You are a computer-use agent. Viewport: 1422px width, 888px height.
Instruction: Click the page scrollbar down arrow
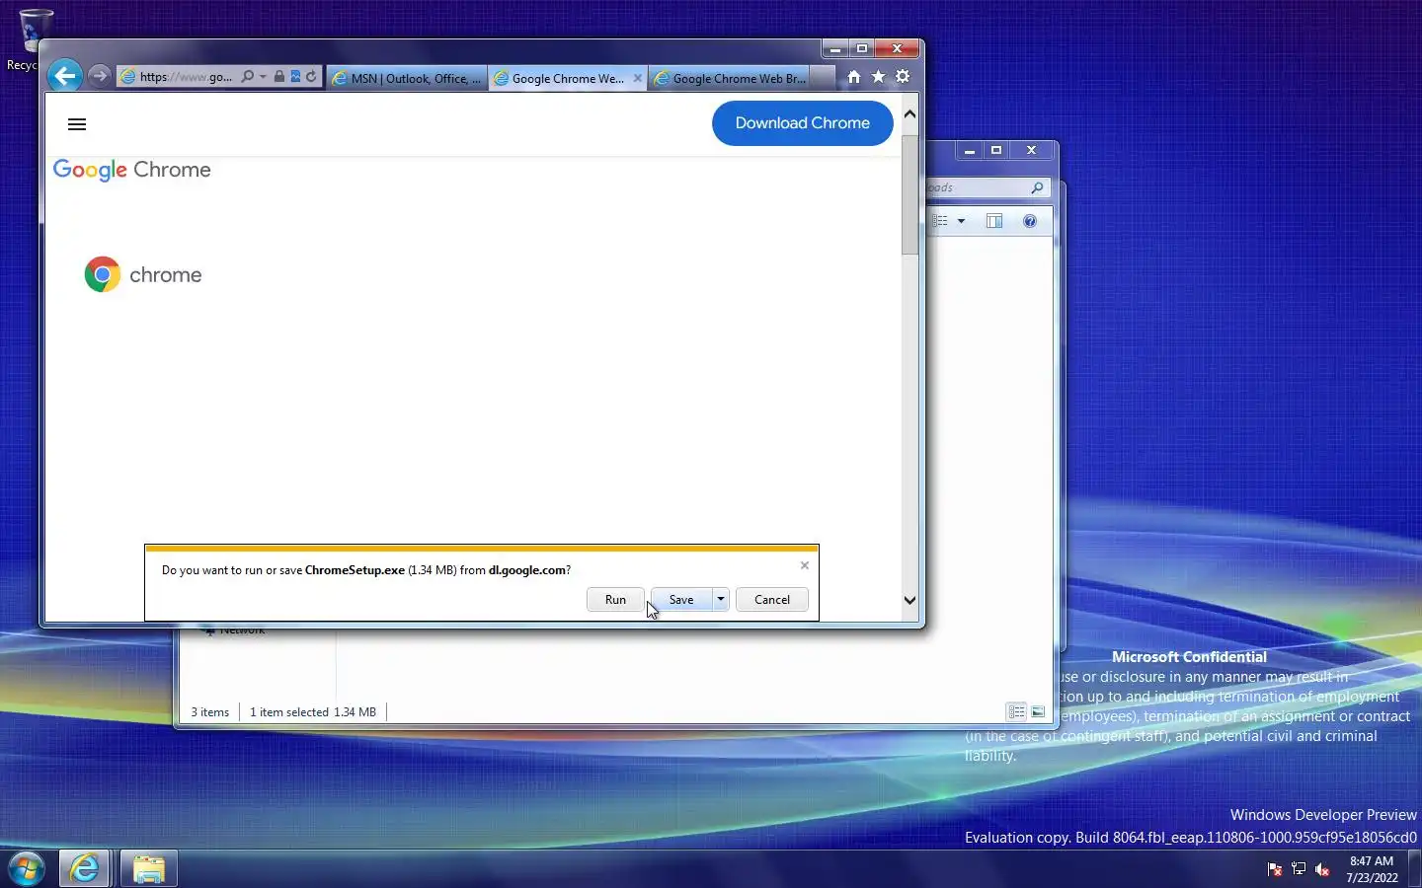pyautogui.click(x=910, y=600)
